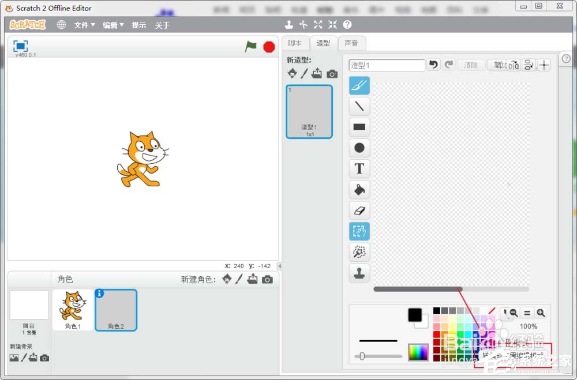This screenshot has height=380, width=577.
Task: Select the Line tool
Action: click(359, 106)
